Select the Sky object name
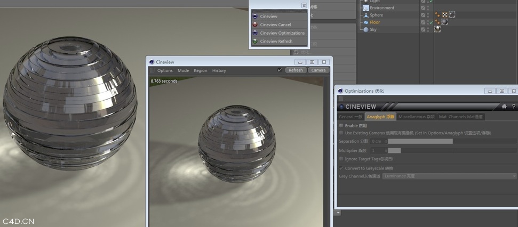The height and width of the screenshot is (227, 518). tap(373, 30)
